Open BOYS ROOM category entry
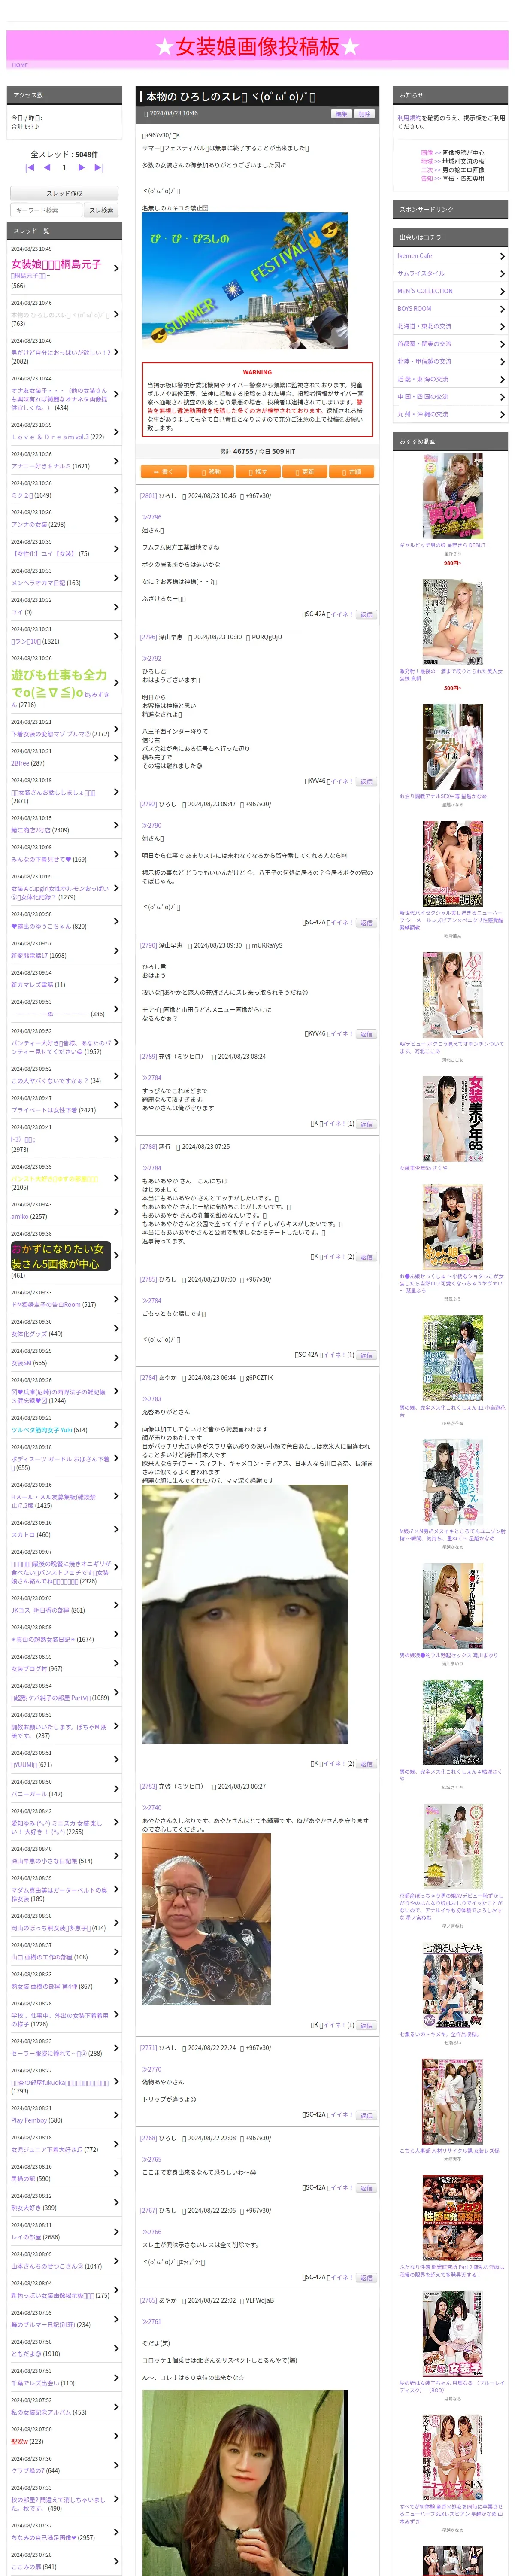Screen dimensions: 515x2576 (x=450, y=308)
